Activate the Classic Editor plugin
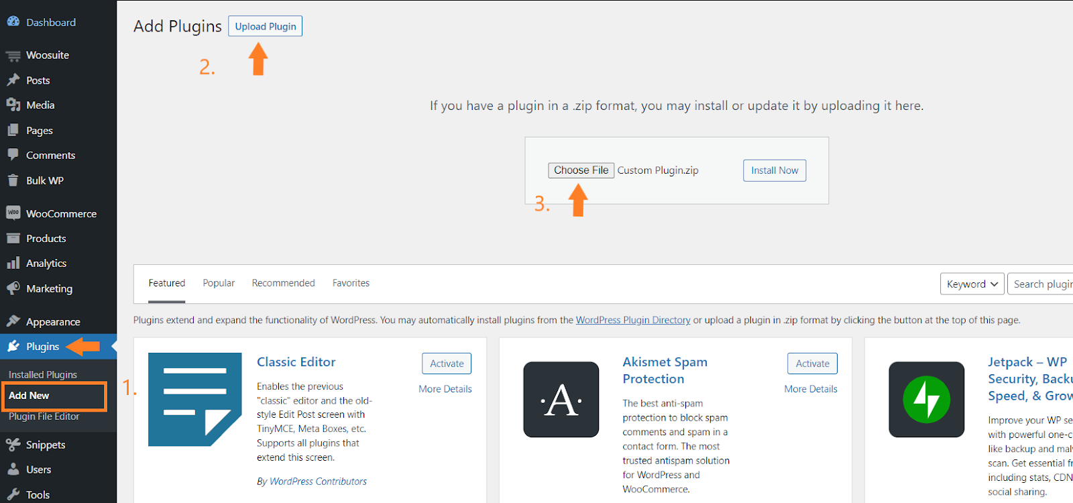 447,364
